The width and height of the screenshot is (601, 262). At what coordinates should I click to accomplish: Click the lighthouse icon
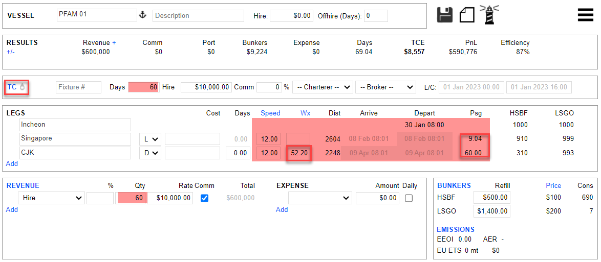coord(489,14)
